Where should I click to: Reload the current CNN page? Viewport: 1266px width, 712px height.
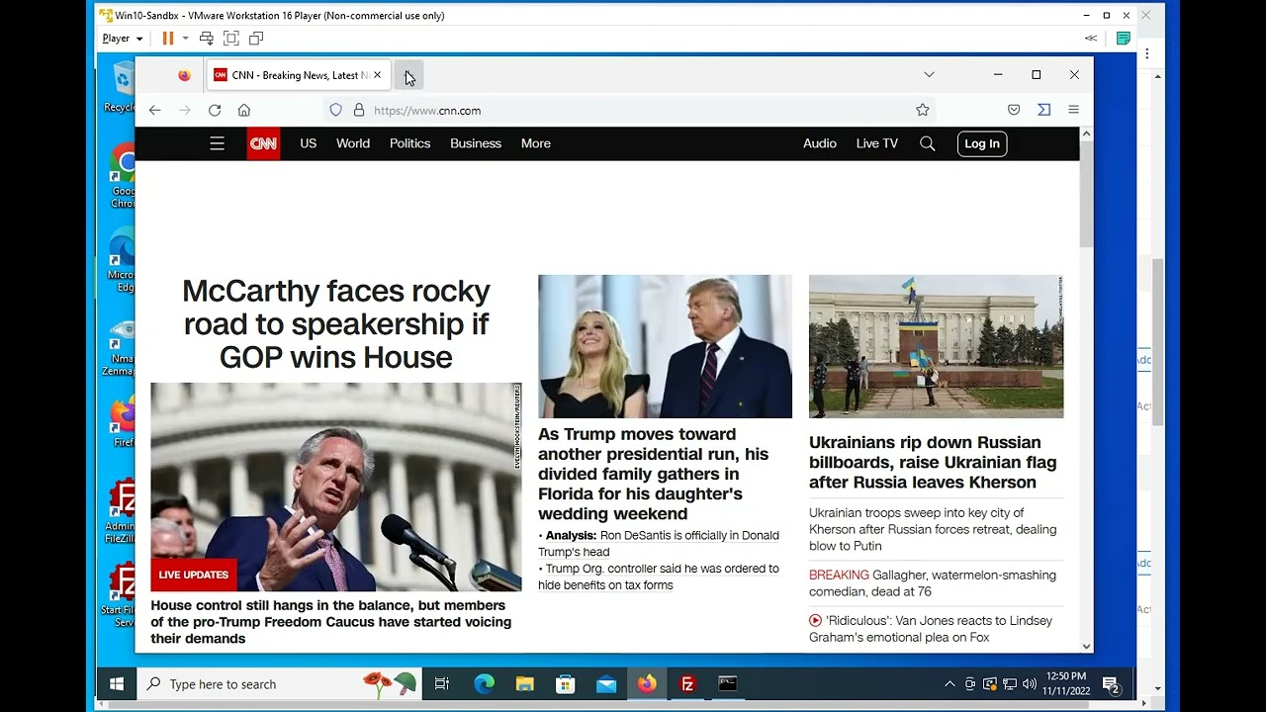215,110
